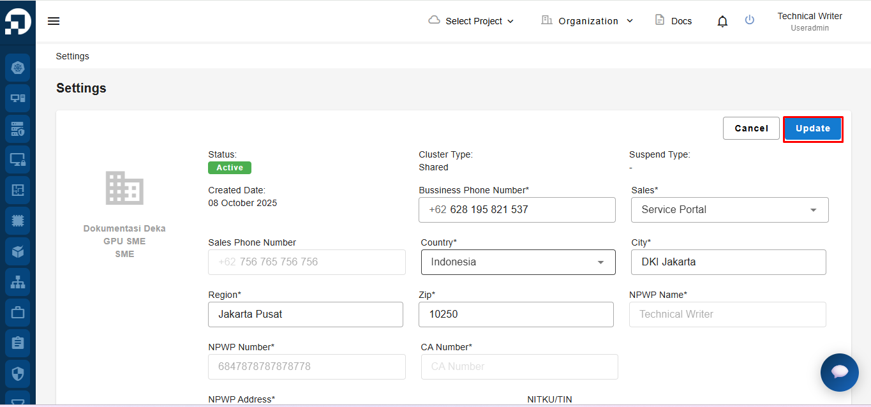
Task: Click the processor chip sidebar icon
Action: (18, 221)
